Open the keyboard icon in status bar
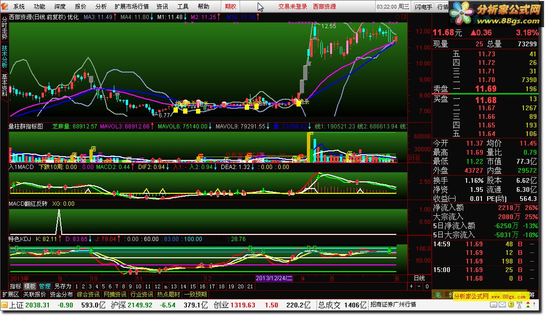 (x=493, y=305)
